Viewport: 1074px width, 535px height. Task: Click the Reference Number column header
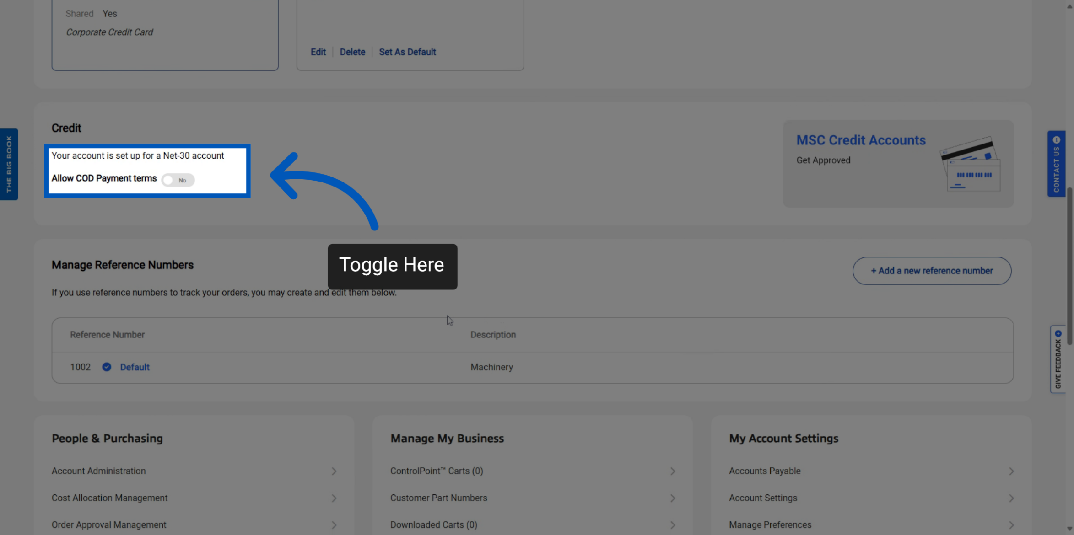[x=107, y=335]
